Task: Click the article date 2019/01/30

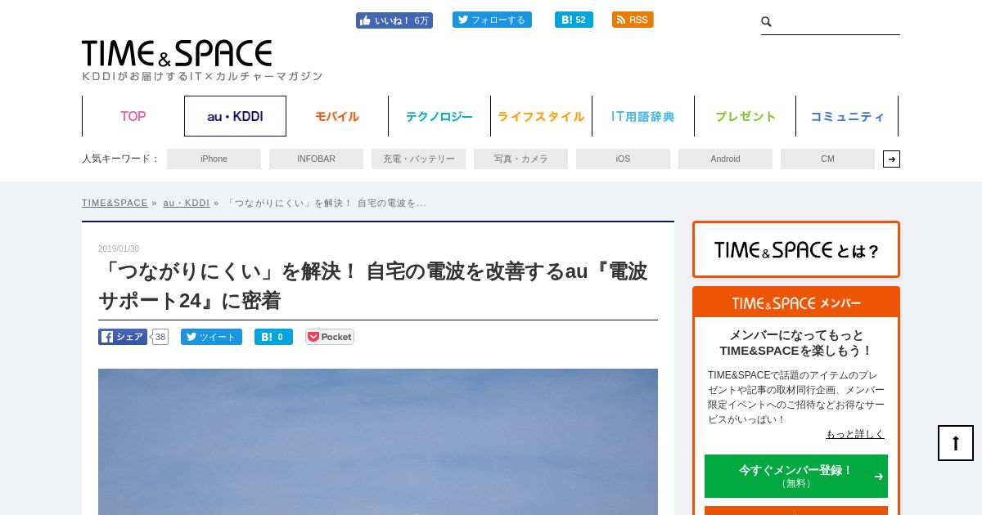Action: tap(119, 249)
